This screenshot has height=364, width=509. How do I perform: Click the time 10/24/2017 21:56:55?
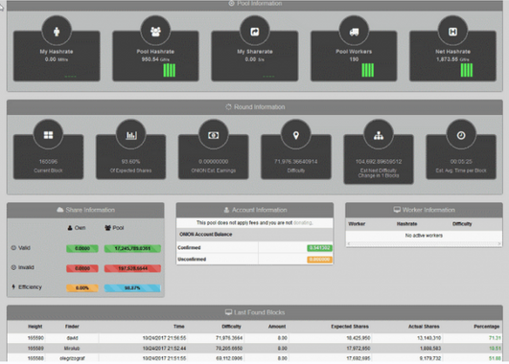pyautogui.click(x=164, y=338)
